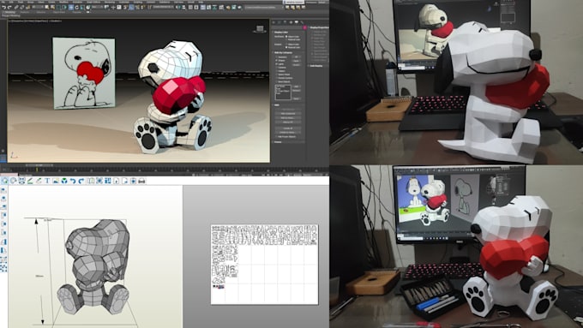Click Pepakura redo arrow icon
Image resolution: width=583 pixels, height=328 pixels.
[81, 181]
